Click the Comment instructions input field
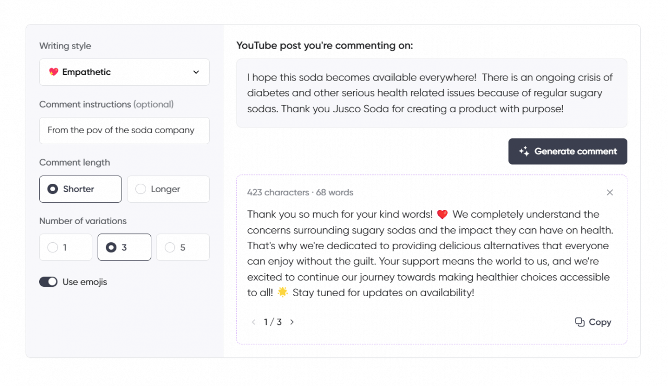668x386 pixels. click(x=124, y=131)
